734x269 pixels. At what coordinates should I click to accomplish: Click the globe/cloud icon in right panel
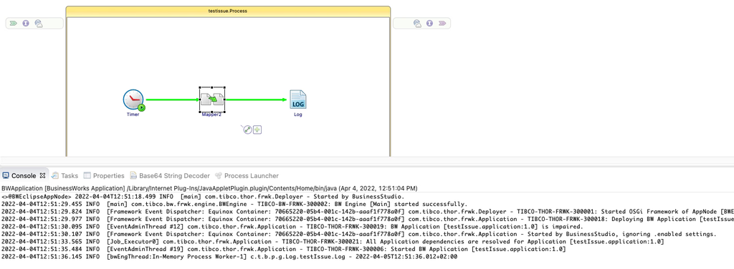point(417,24)
